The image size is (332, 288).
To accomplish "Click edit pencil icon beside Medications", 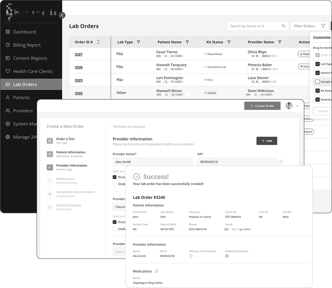I will click(x=156, y=271).
